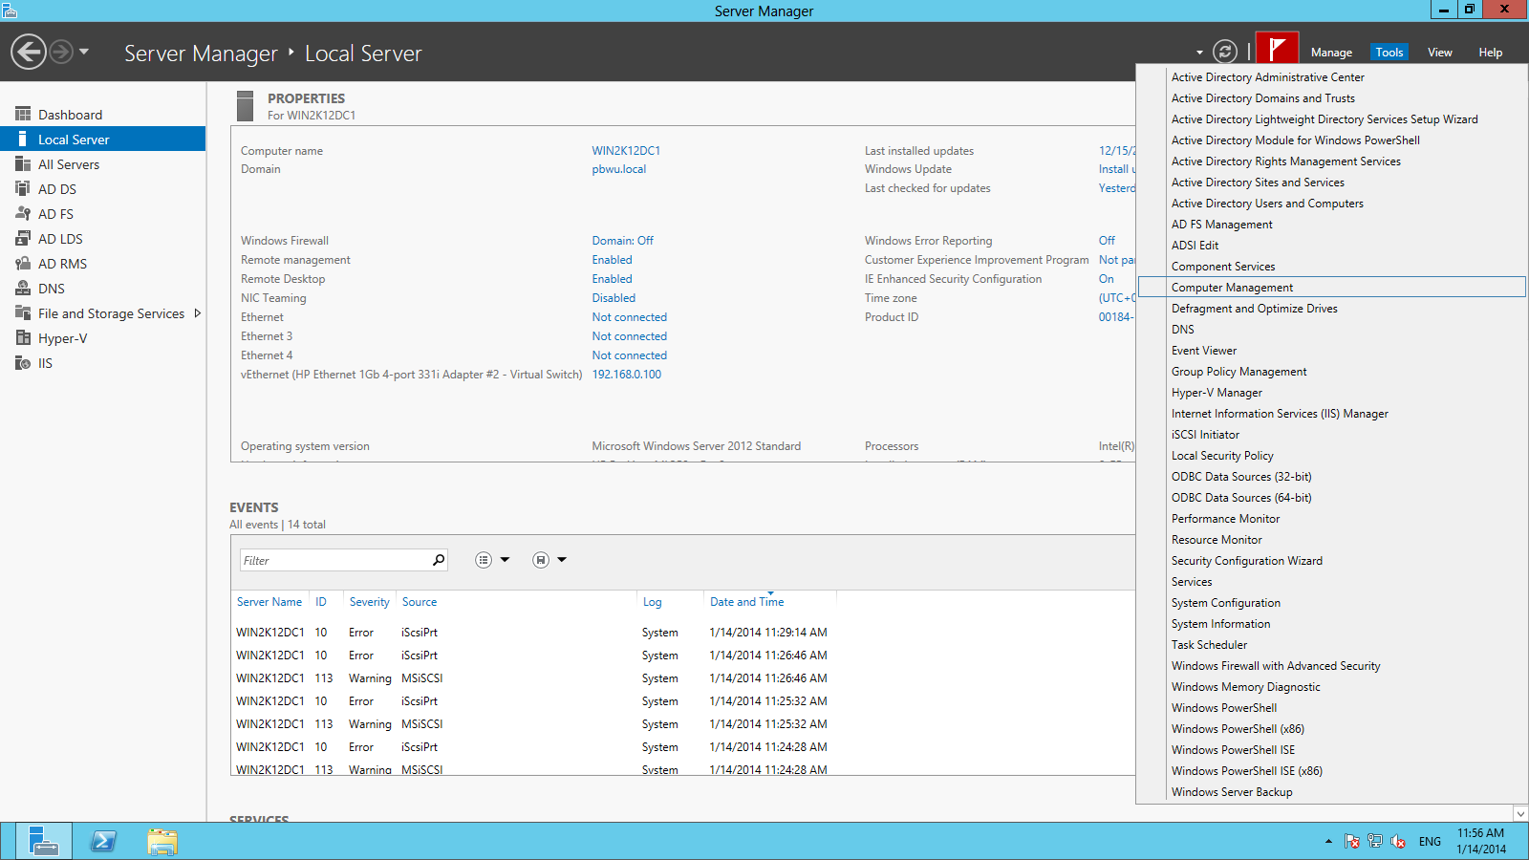
Task: Select Active Directory Users and Computers
Action: coord(1267,204)
